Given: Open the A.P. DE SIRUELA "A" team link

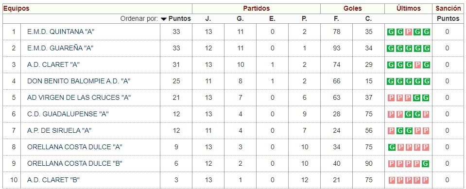Looking at the screenshot, I should coord(59,131).
